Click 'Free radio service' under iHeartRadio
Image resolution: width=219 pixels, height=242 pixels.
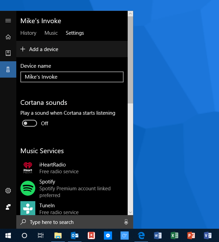point(59,172)
